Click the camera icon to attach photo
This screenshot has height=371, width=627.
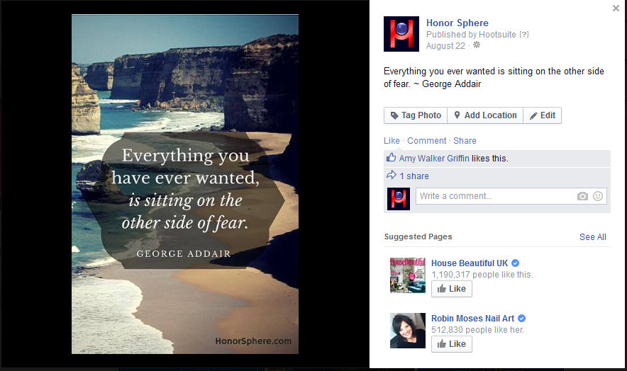582,196
